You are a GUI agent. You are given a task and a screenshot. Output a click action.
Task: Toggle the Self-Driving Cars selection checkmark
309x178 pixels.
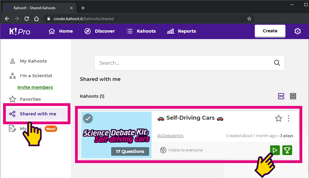click(x=88, y=118)
